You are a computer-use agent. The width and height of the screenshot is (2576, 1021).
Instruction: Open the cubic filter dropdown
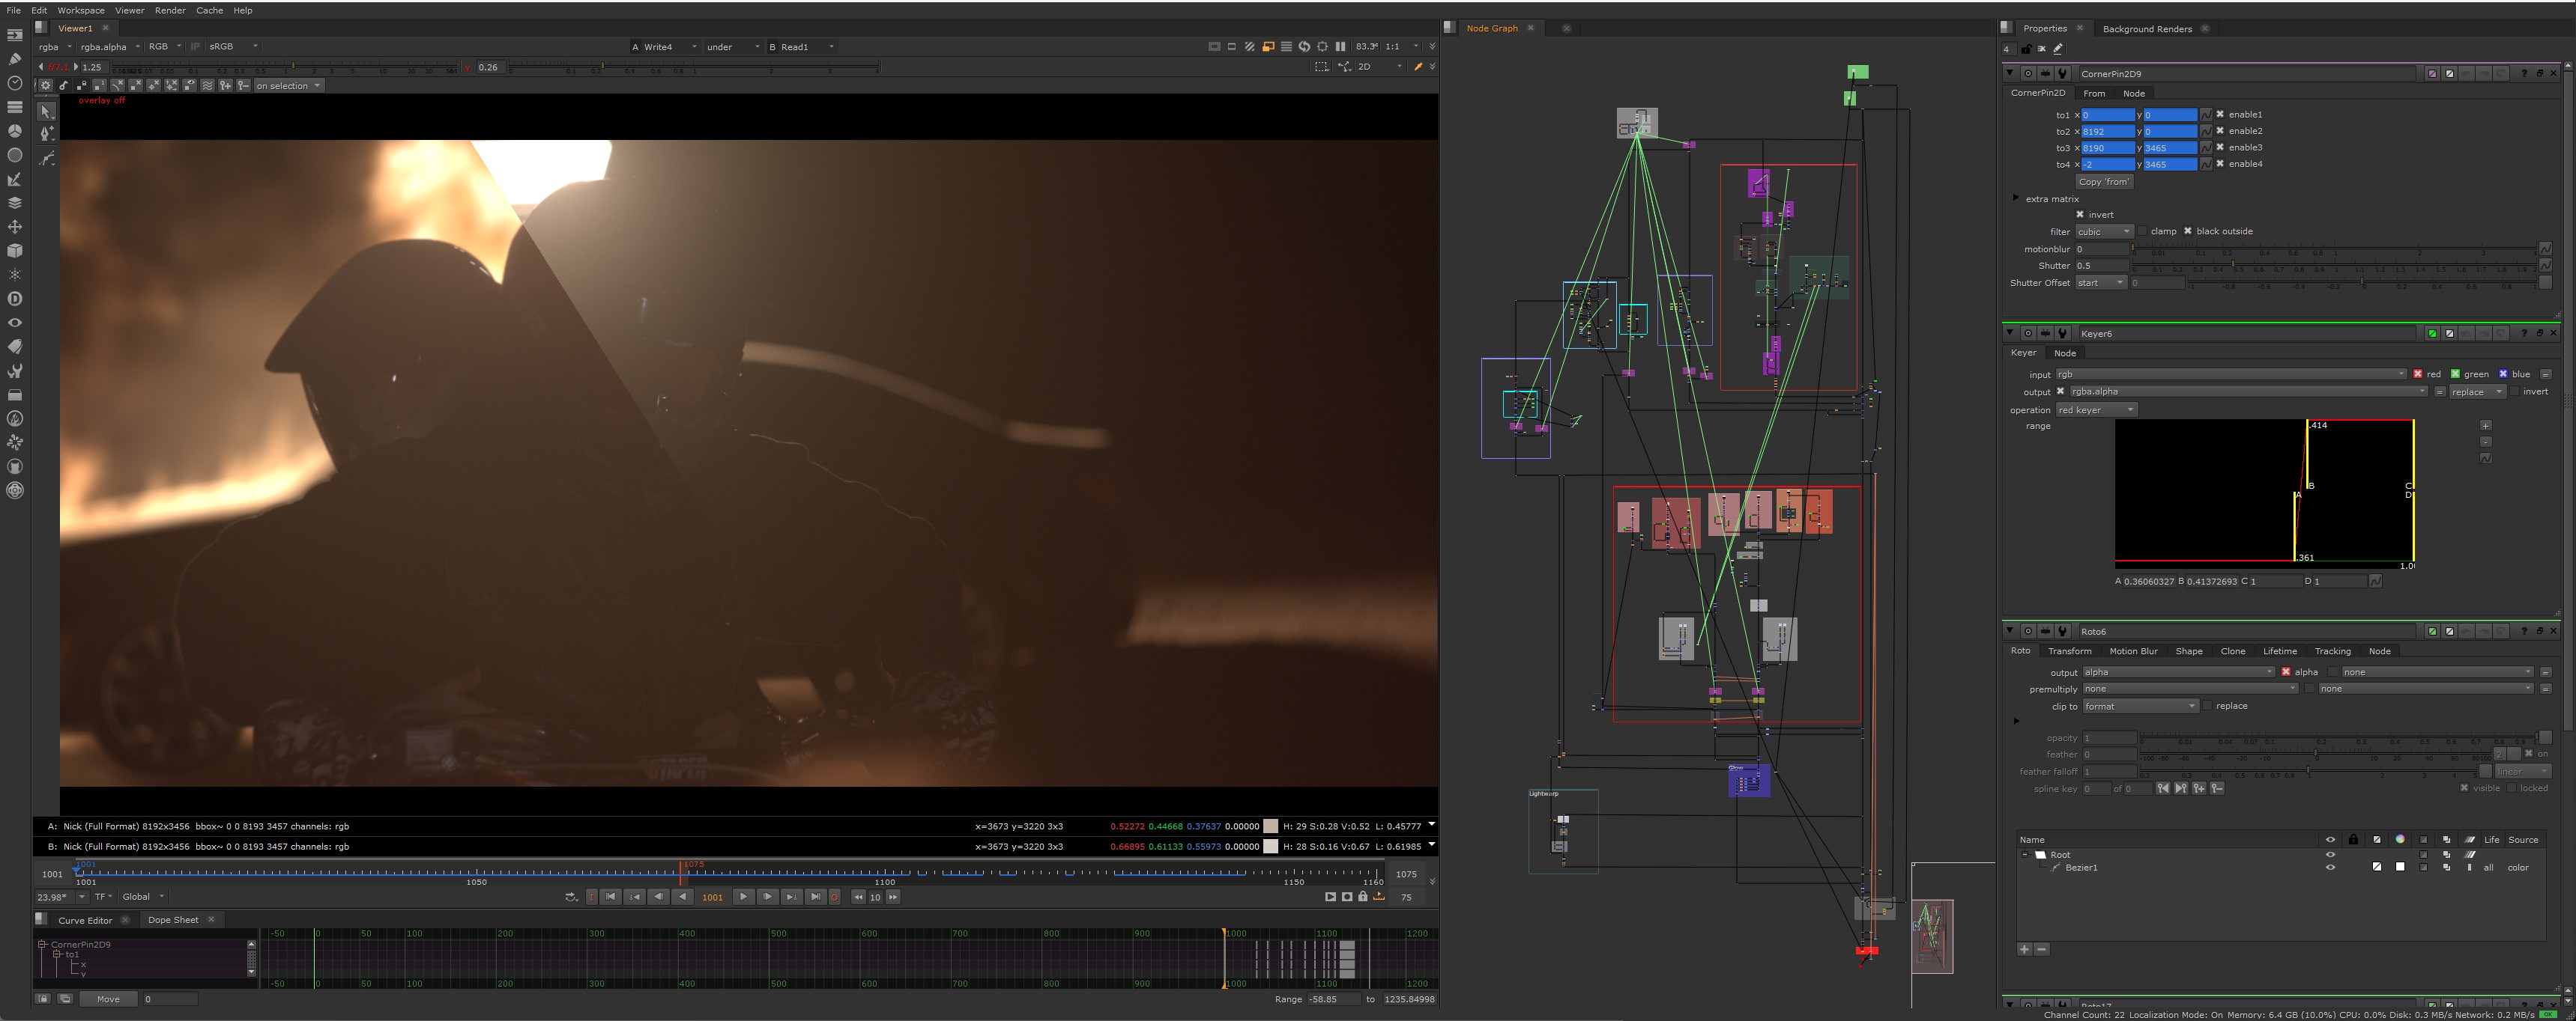coord(2103,231)
